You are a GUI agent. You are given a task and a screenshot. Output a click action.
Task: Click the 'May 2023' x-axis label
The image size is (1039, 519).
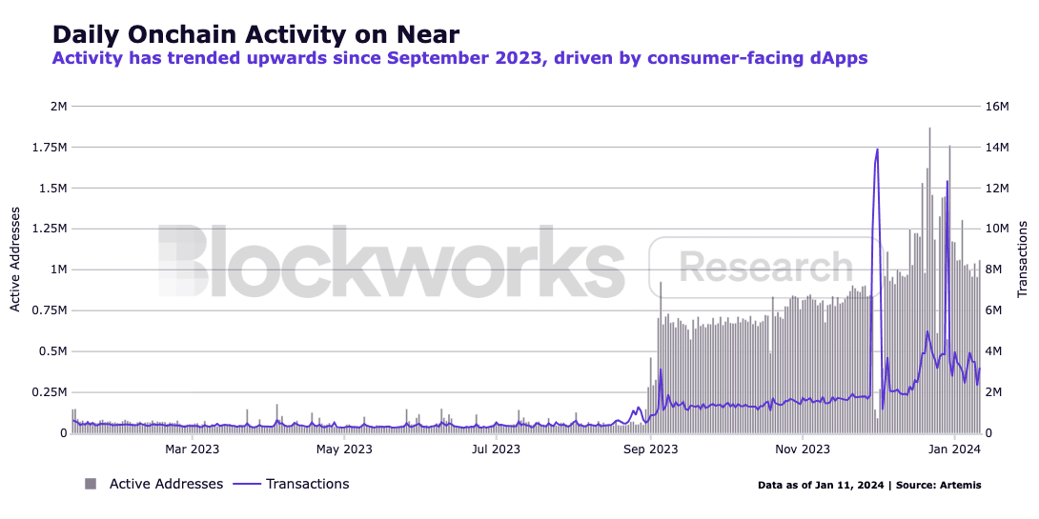[x=344, y=450]
